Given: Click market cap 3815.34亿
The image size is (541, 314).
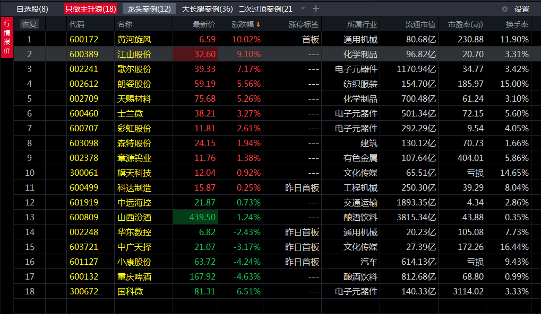Looking at the screenshot, I should [416, 217].
